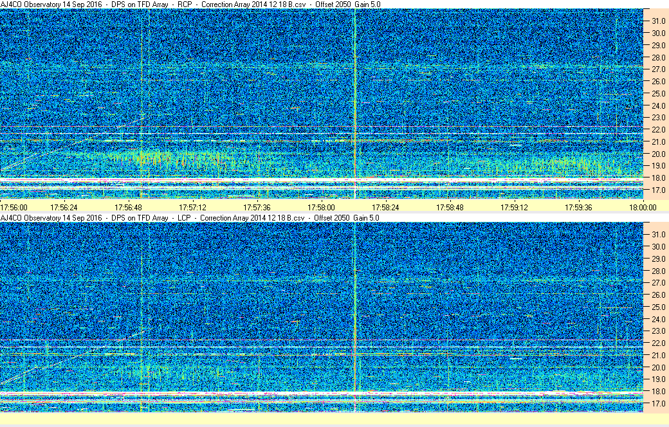The image size is (669, 427).
Task: Click the 19.0 frequency label on LCP plot
Action: 658,379
